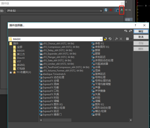This screenshot has height=128, width=150.
Task: Select the MAGIX folder in tree
Action: point(19,51)
